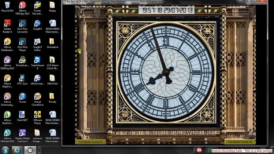
Task: Open DriverScanner shortcut
Action: coord(22,62)
